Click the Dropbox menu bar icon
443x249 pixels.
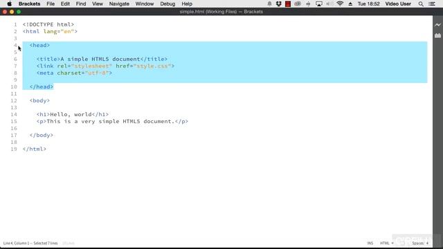point(278,3)
